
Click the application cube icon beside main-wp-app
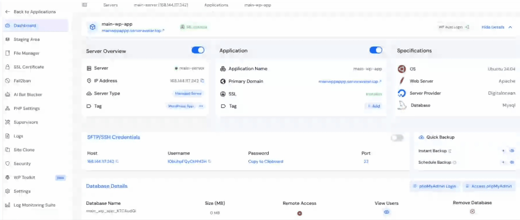coord(93,27)
